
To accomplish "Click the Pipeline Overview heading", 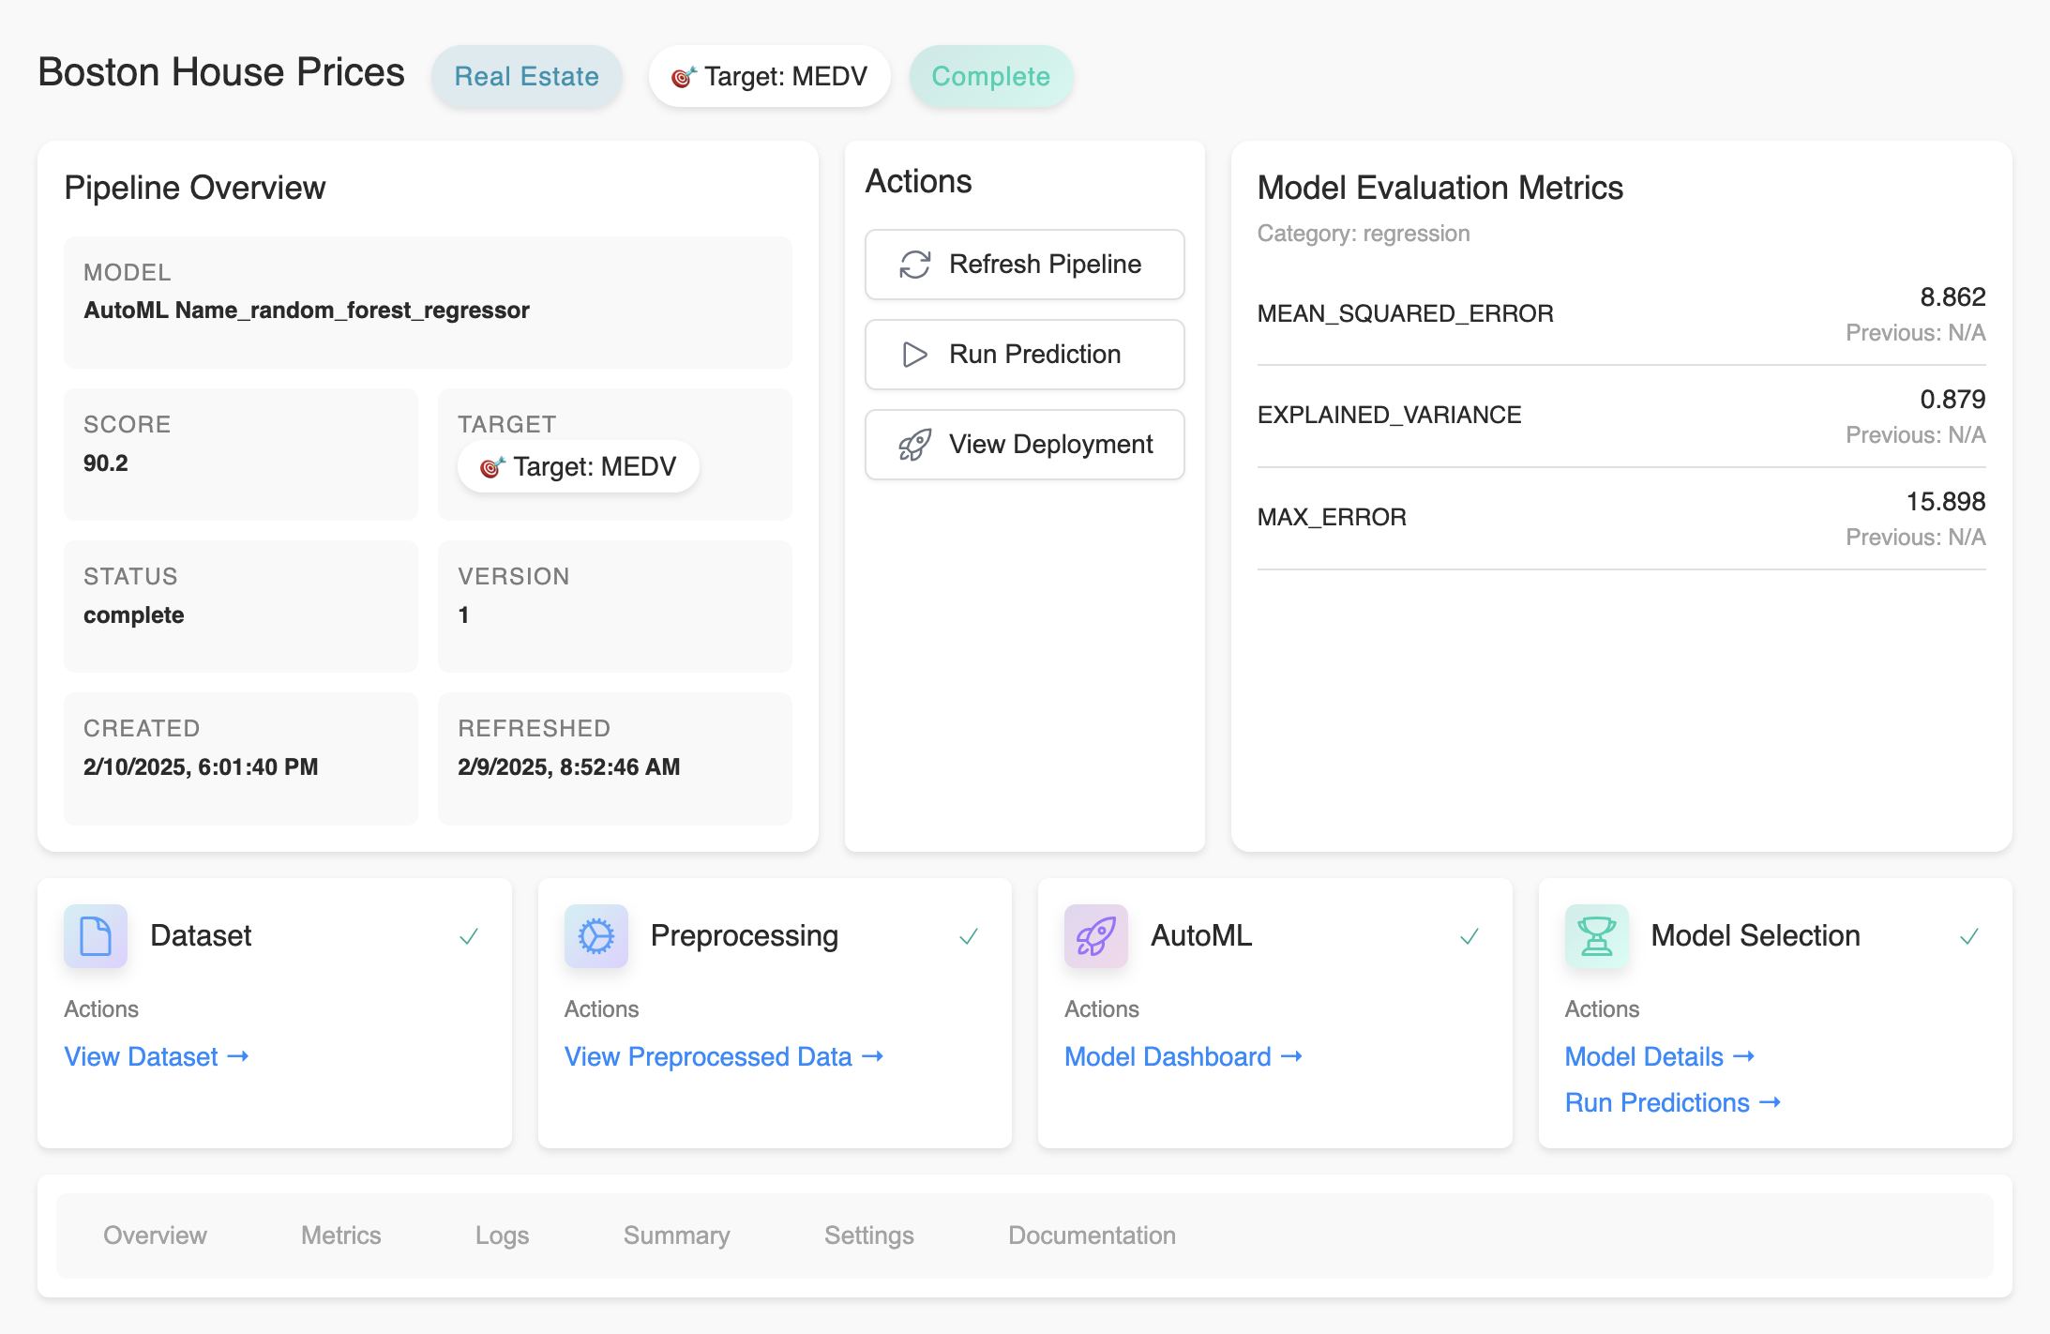I will [x=195, y=189].
